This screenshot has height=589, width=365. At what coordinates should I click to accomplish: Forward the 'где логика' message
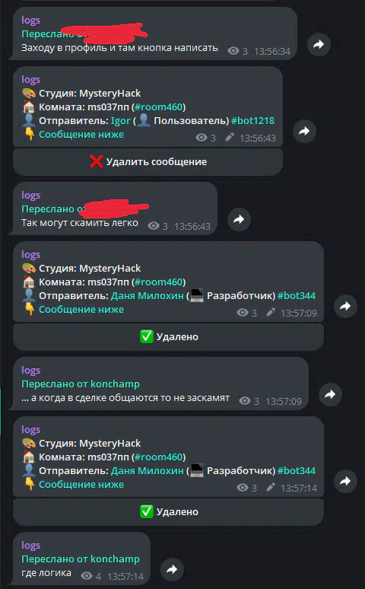click(x=172, y=569)
